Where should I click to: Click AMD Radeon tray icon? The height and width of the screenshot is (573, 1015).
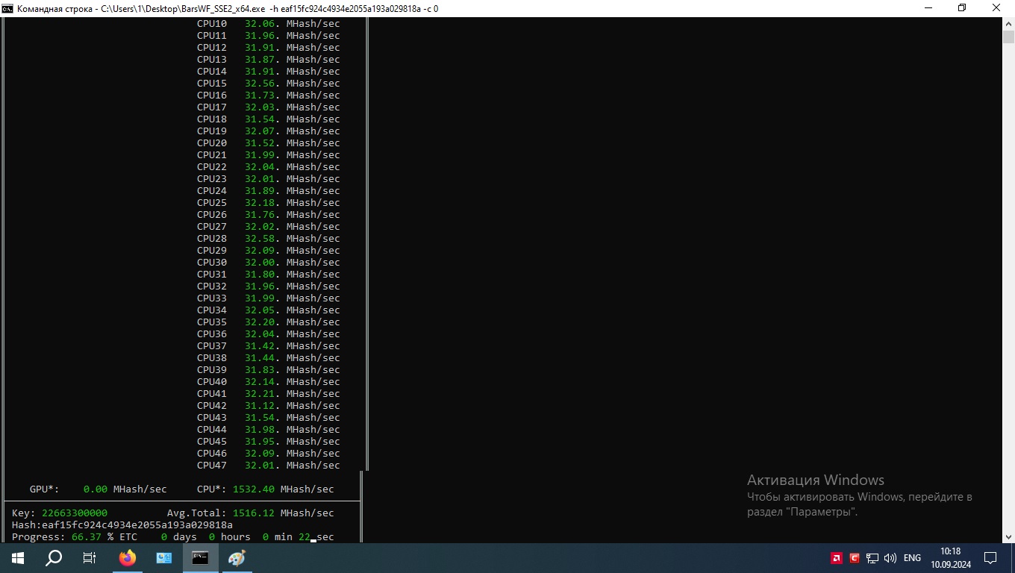click(x=837, y=558)
